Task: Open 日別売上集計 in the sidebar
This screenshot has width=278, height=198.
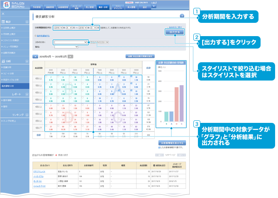Action: click(15, 28)
